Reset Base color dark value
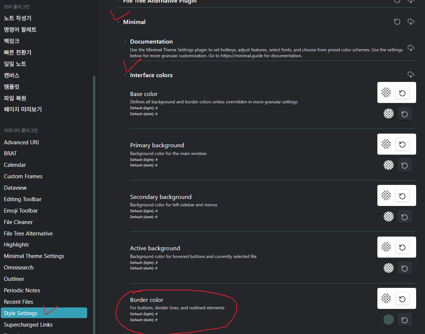Viewport: 425px width, 334px height. tap(405, 114)
